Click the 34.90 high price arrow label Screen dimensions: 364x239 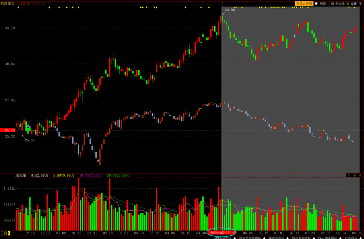pyautogui.click(x=230, y=10)
